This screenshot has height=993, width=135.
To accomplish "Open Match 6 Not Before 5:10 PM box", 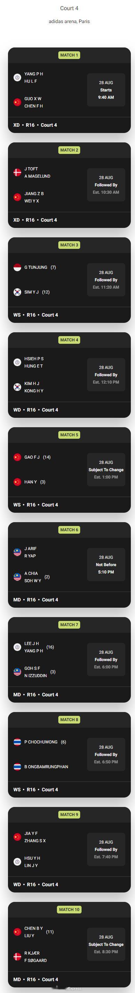I will coord(106,564).
